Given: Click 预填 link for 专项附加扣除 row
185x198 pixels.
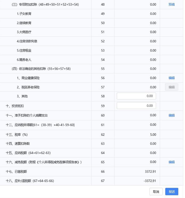Looking at the screenshot, I should pyautogui.click(x=171, y=5).
